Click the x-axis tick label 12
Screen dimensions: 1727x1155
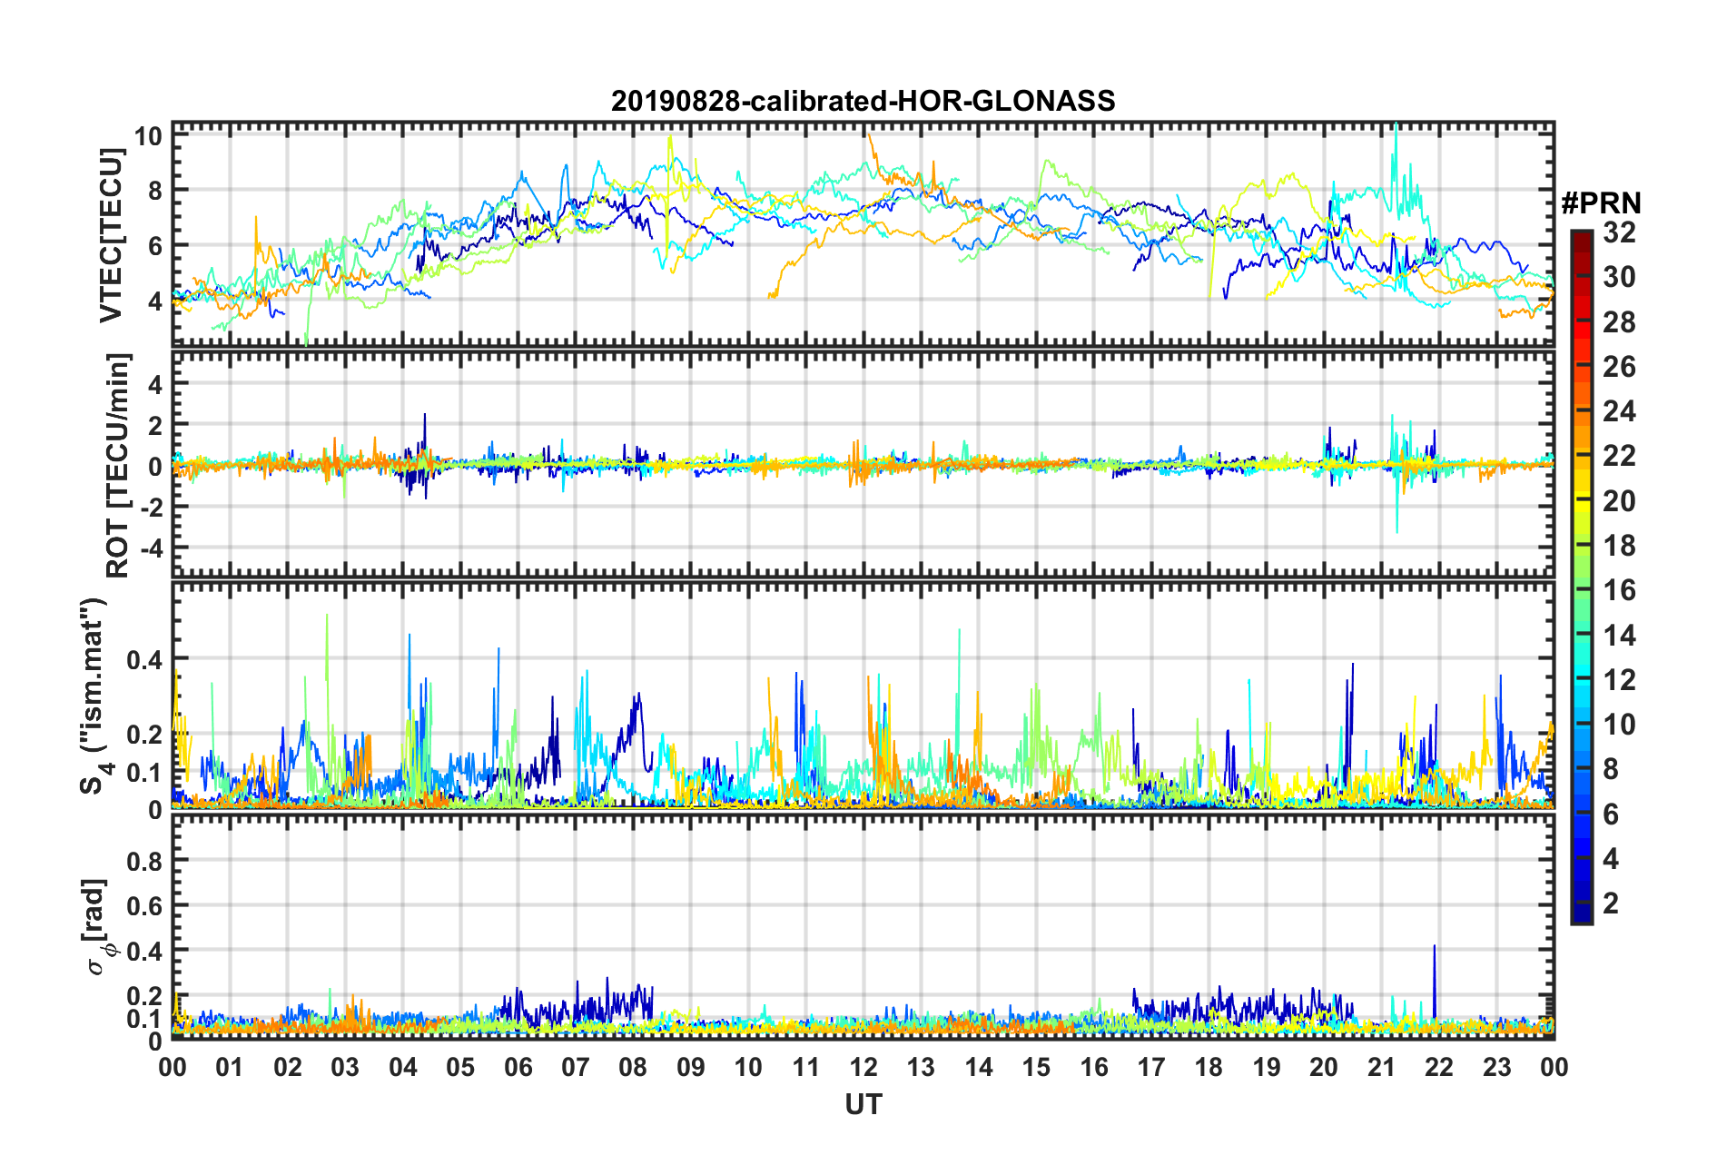click(x=863, y=1067)
